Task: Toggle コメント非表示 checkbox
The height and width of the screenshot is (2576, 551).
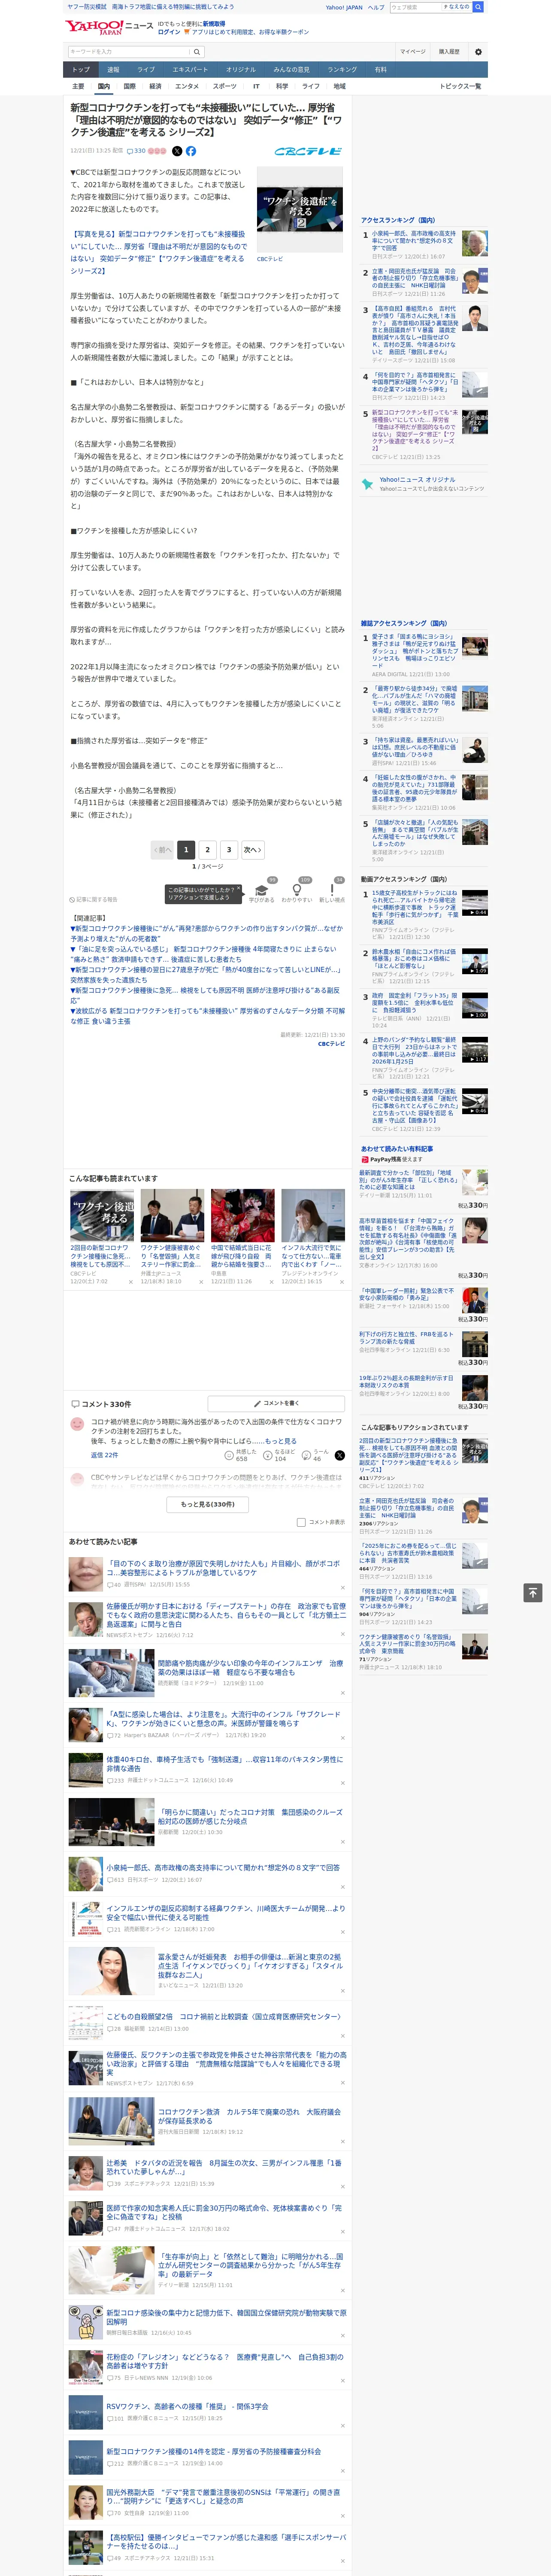Action: coord(301,1522)
